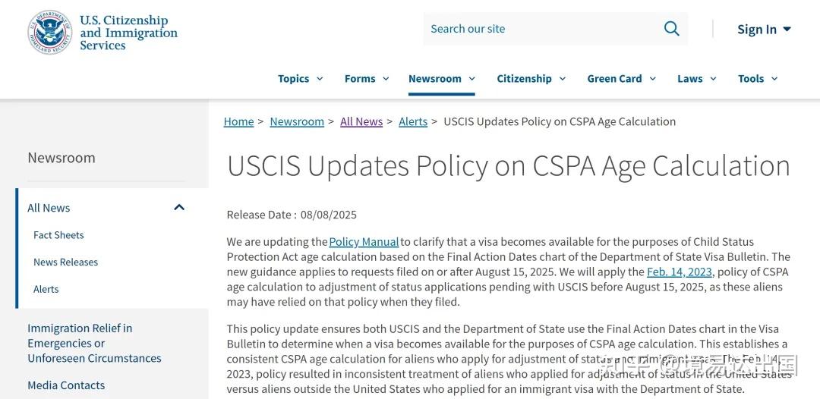Type in the Search our site field
Image resolution: width=820 pixels, height=399 pixels.
(x=539, y=29)
